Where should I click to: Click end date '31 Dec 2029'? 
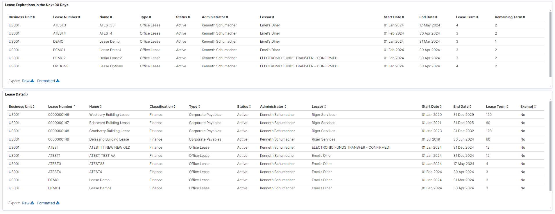(x=463, y=115)
